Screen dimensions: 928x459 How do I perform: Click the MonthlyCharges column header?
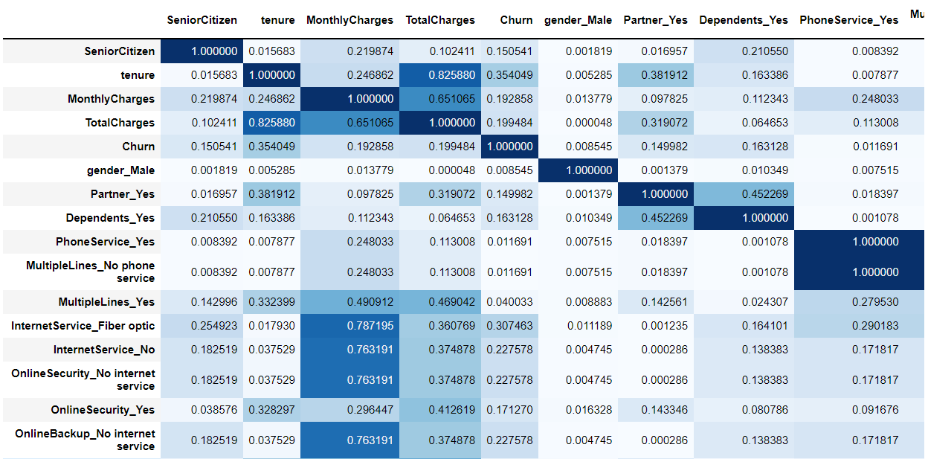point(349,20)
